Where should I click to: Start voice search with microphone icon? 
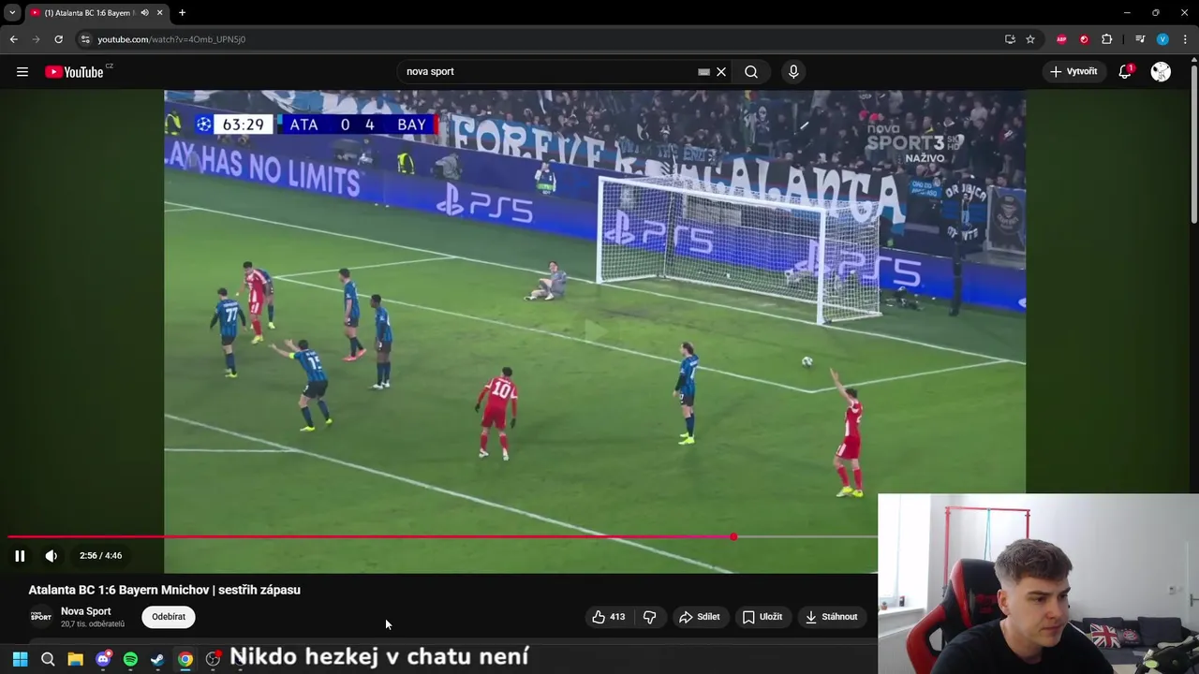point(793,72)
